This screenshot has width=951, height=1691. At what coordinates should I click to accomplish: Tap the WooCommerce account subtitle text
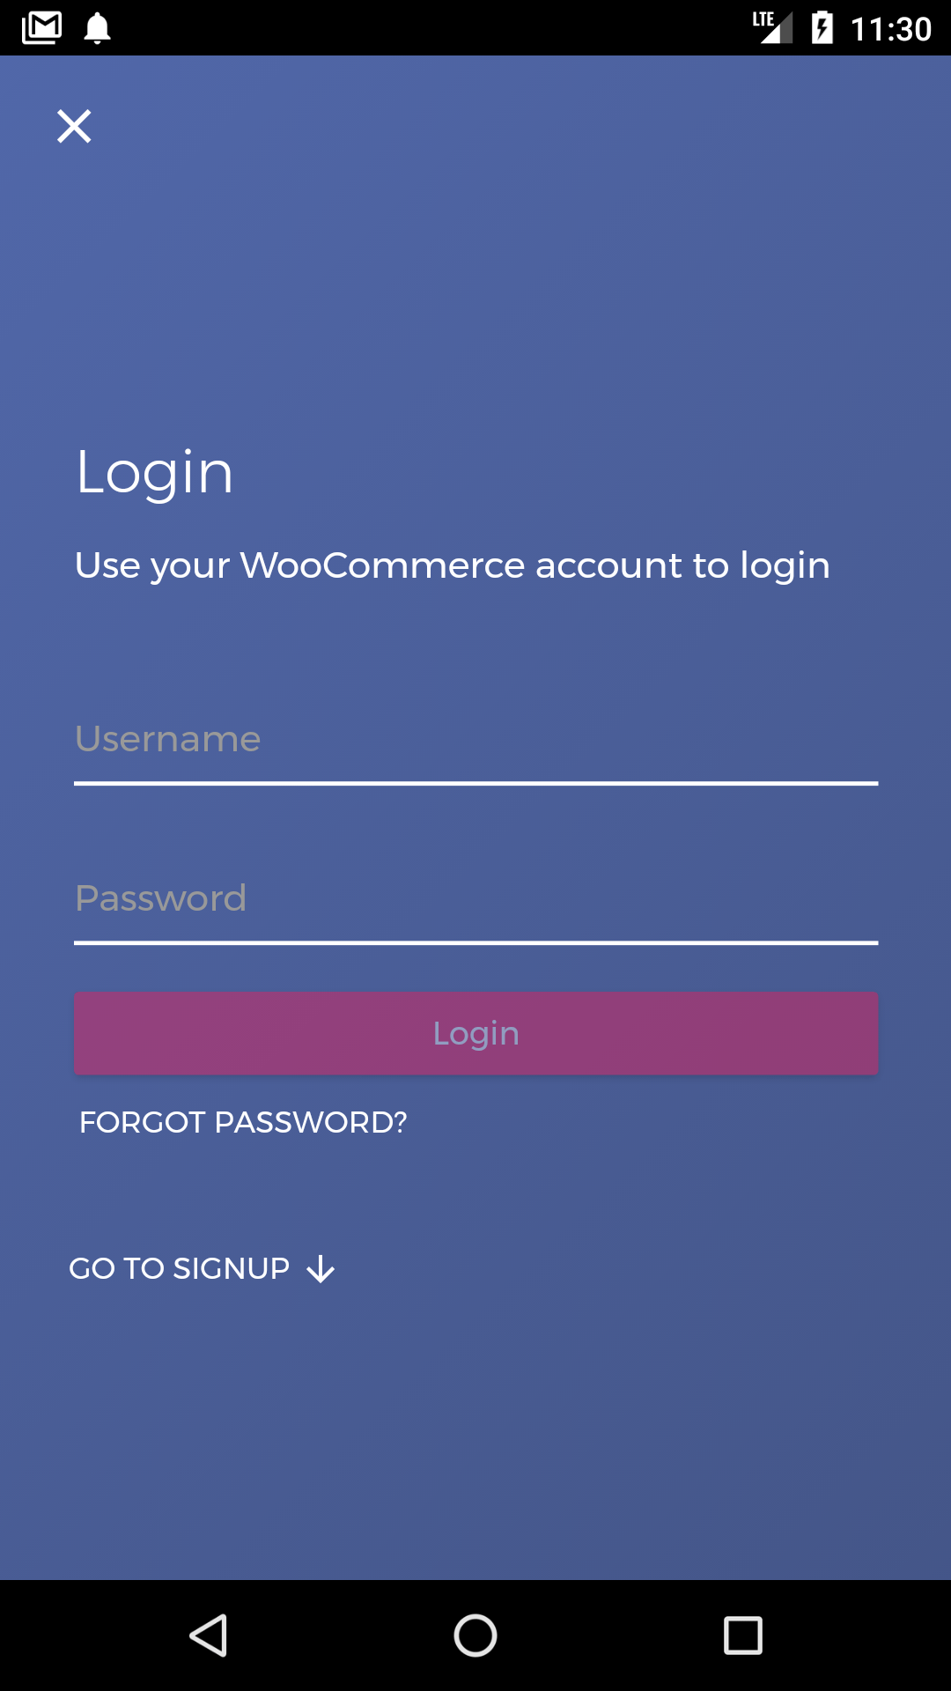point(453,566)
